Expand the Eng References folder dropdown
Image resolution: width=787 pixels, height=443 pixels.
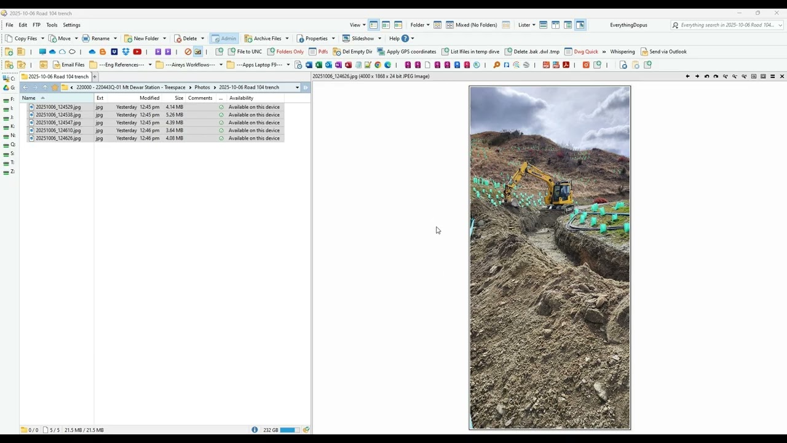click(x=150, y=65)
